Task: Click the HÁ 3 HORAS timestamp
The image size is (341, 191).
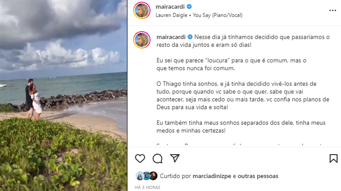Action: click(148, 187)
